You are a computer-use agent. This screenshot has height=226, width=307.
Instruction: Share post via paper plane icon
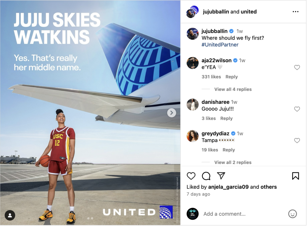[221, 176]
